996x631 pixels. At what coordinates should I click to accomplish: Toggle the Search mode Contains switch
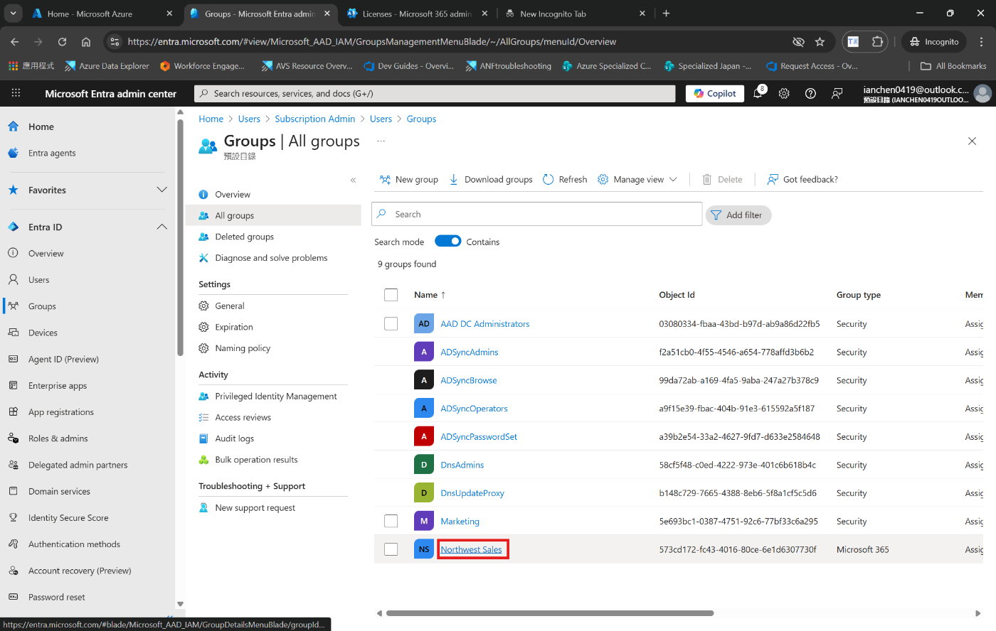coord(448,241)
